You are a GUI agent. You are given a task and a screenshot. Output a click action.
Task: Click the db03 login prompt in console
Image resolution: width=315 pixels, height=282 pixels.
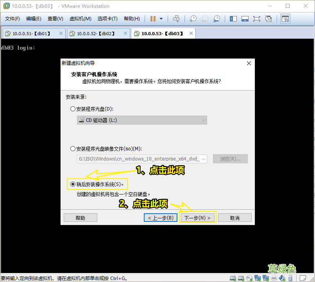[x=18, y=48]
